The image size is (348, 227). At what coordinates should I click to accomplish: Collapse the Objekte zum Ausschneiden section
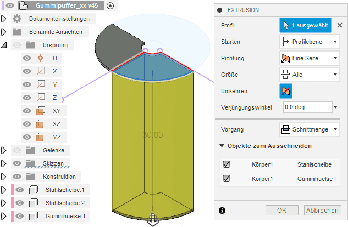click(x=222, y=146)
